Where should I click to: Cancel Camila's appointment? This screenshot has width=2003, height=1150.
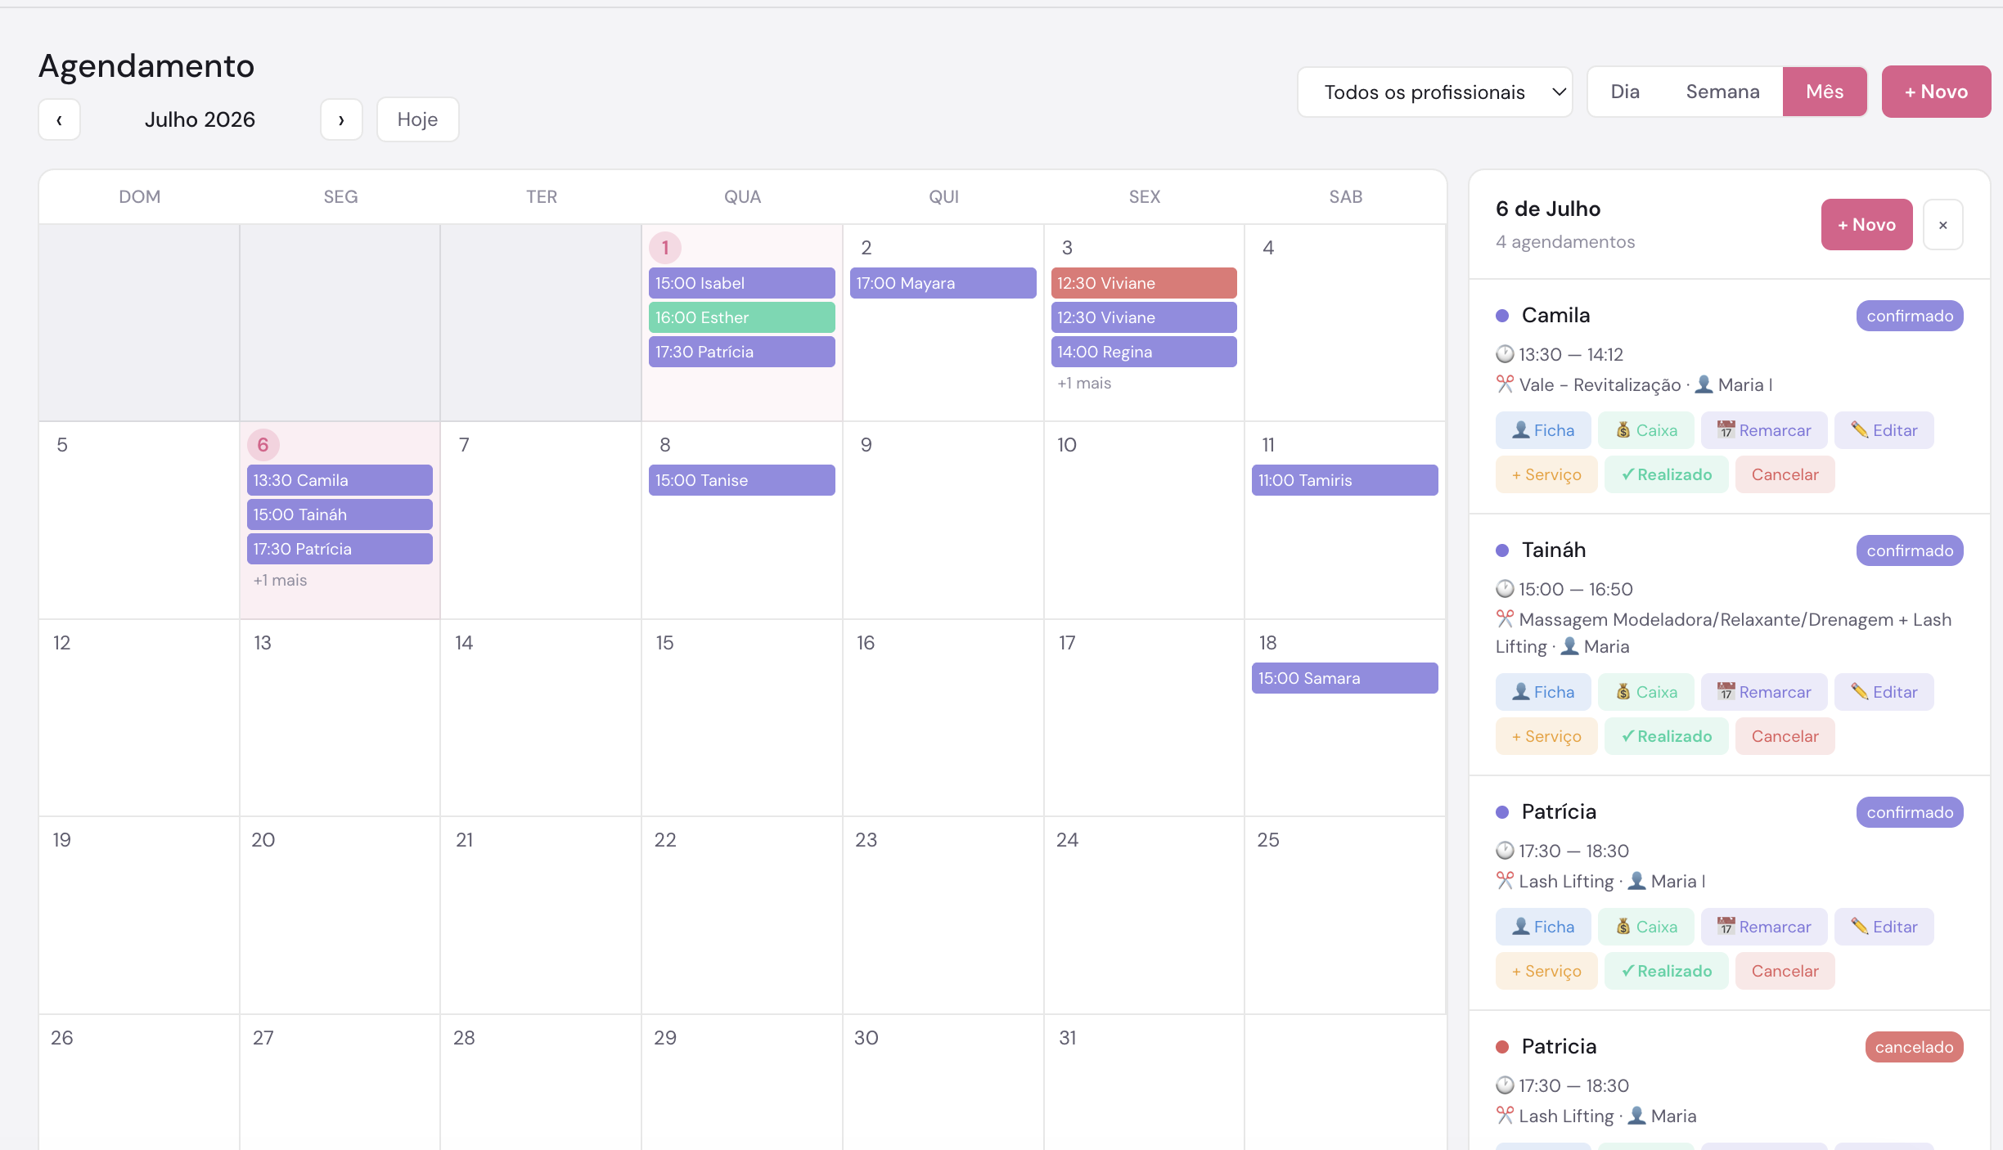click(1785, 474)
